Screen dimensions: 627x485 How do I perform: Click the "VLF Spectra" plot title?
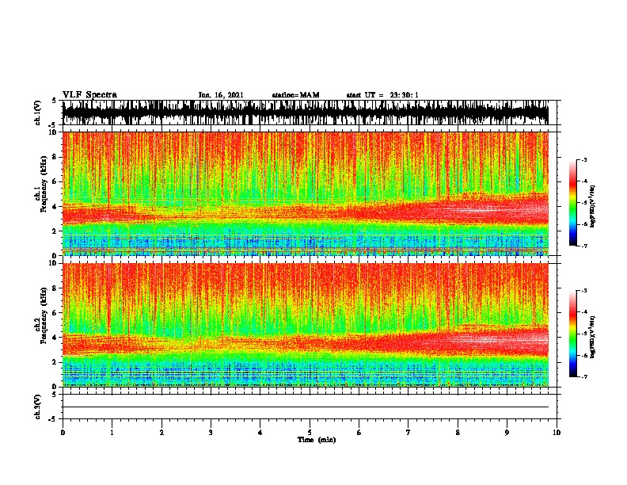tap(89, 95)
